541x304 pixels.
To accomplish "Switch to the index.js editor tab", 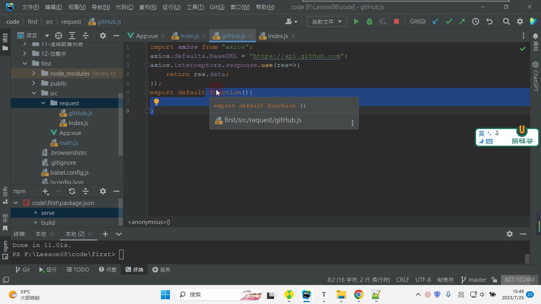I will click(x=278, y=36).
